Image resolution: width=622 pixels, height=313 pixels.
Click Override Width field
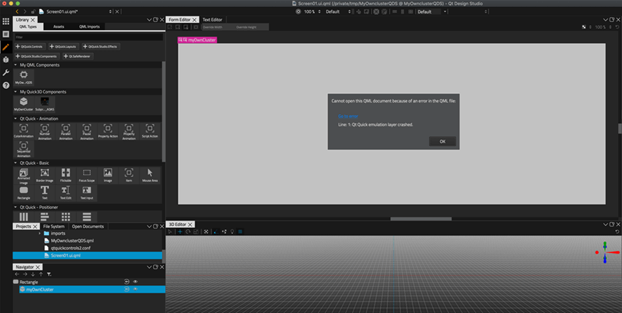[218, 27]
